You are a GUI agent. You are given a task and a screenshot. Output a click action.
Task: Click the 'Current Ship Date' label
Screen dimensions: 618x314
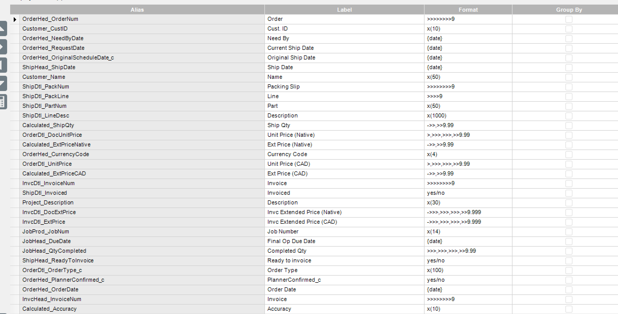click(344, 48)
